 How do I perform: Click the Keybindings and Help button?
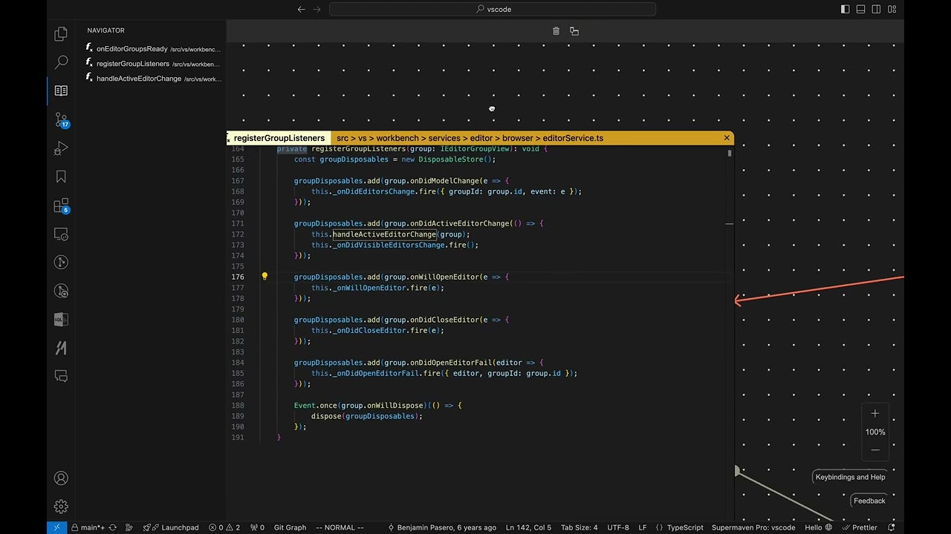(x=850, y=477)
